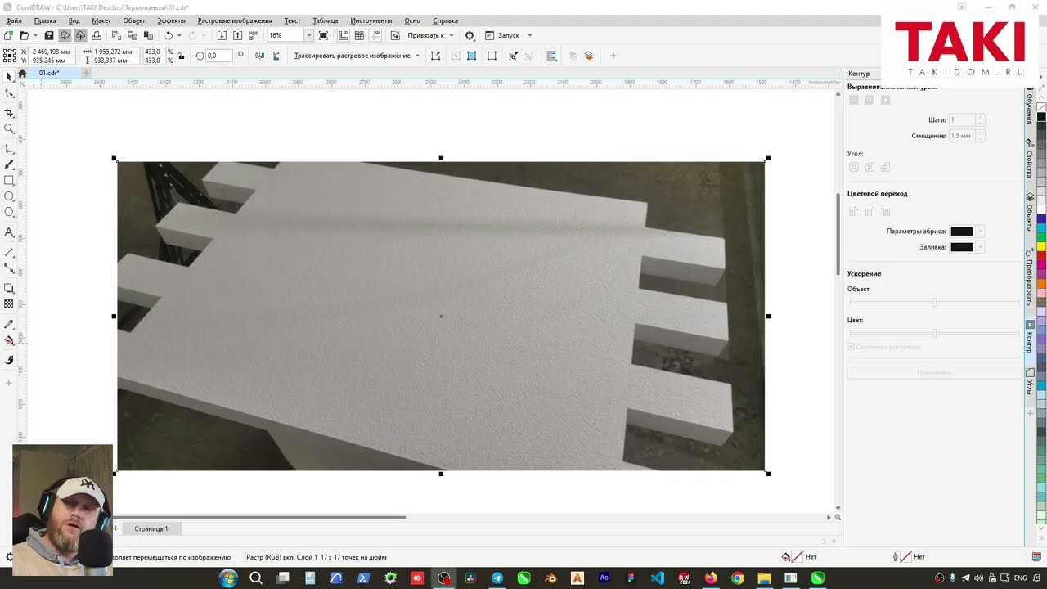Toggle guidelines display button

point(375,35)
